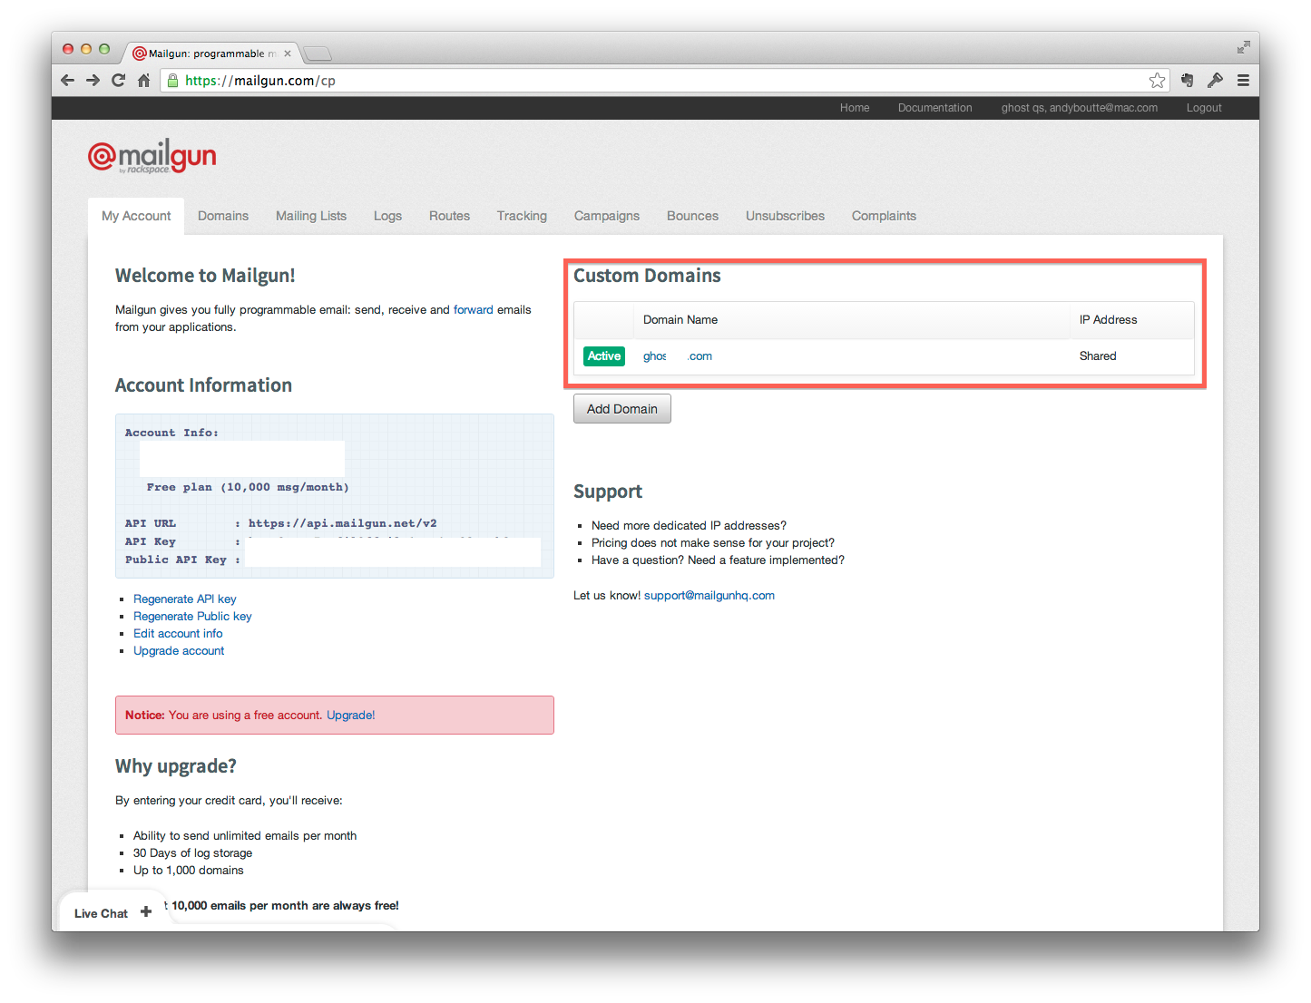This screenshot has height=1003, width=1311.
Task: Open the Routes tab
Action: click(x=449, y=216)
